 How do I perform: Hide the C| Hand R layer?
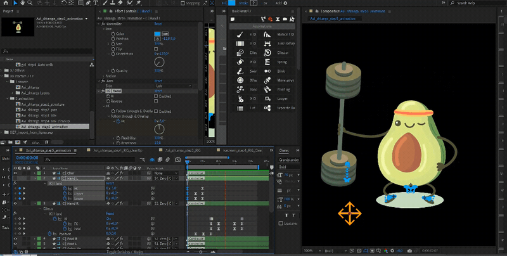(16, 203)
